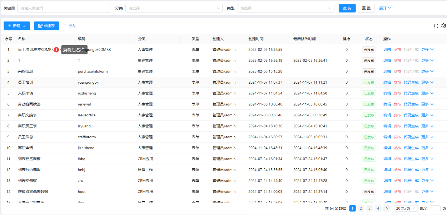Open the 类型 select dropdown
This screenshot has width=447, height=215.
pos(285,8)
